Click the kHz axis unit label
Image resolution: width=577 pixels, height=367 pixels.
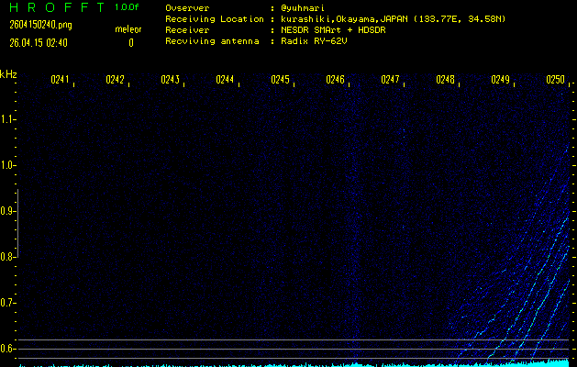(x=8, y=74)
